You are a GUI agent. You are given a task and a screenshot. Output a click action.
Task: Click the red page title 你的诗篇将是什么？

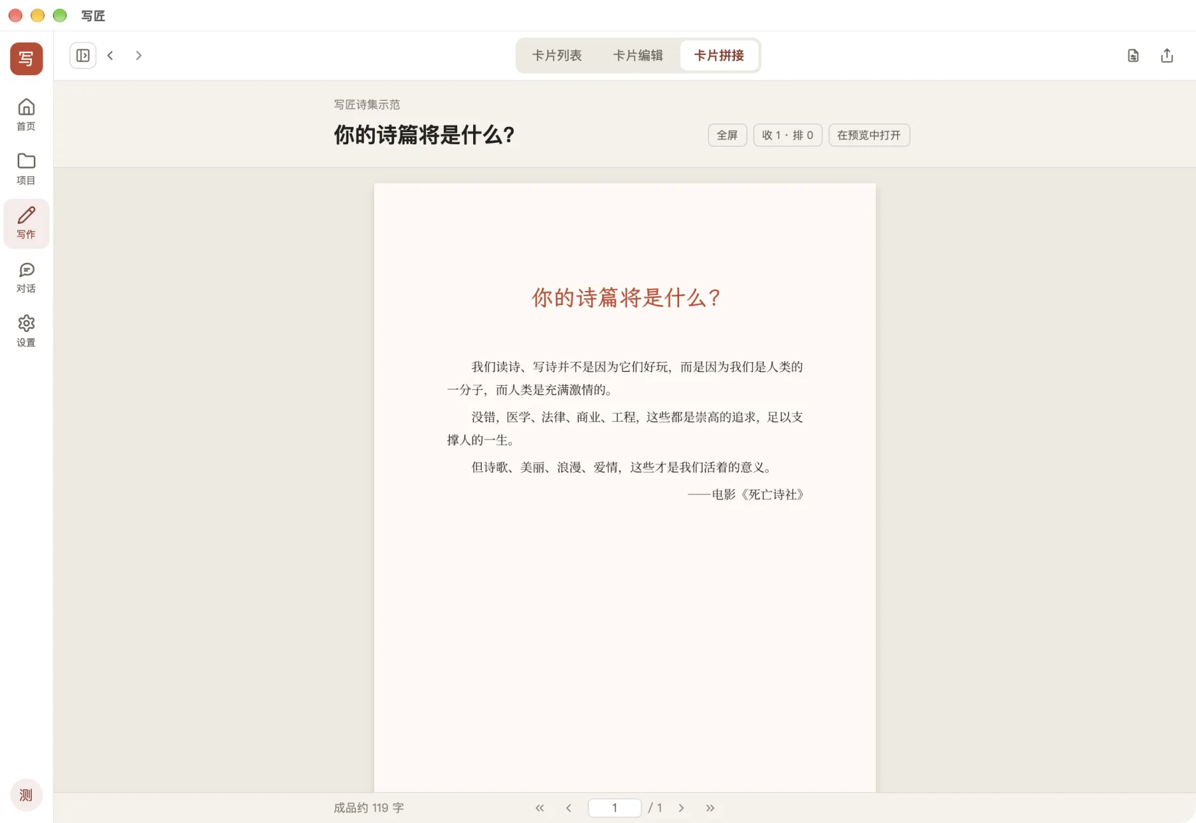[x=625, y=298]
